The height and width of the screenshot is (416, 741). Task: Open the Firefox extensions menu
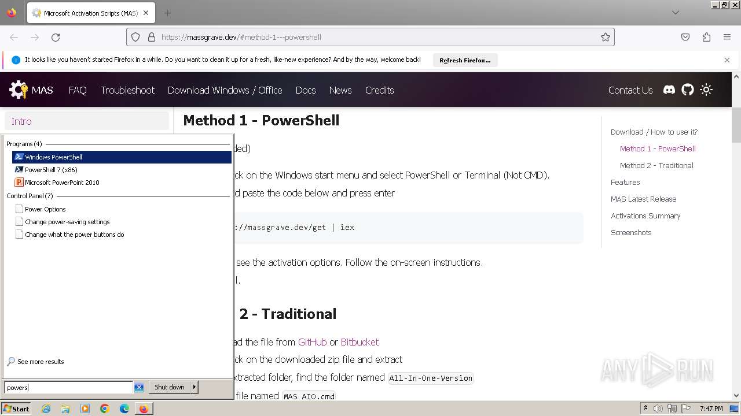(706, 37)
